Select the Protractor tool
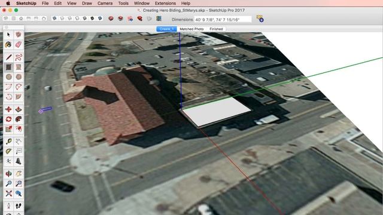 [x=8, y=151]
